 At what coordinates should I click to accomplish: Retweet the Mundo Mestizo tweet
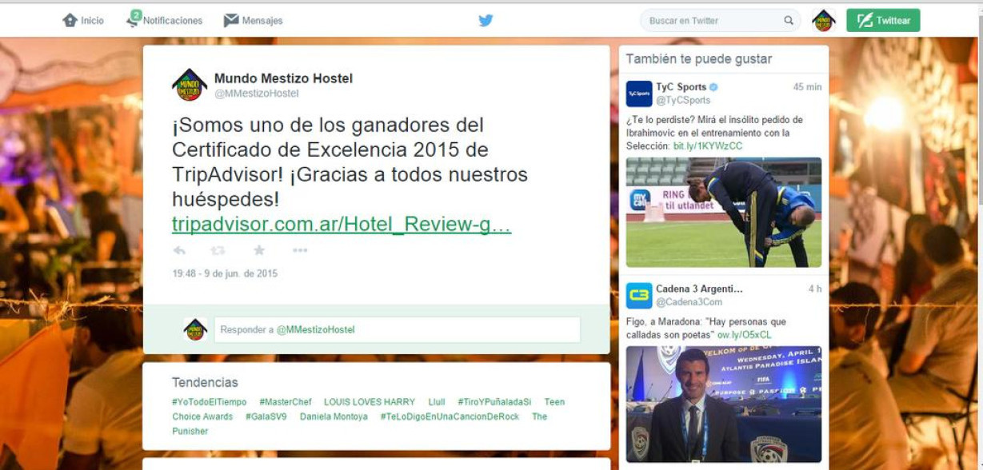coord(218,250)
